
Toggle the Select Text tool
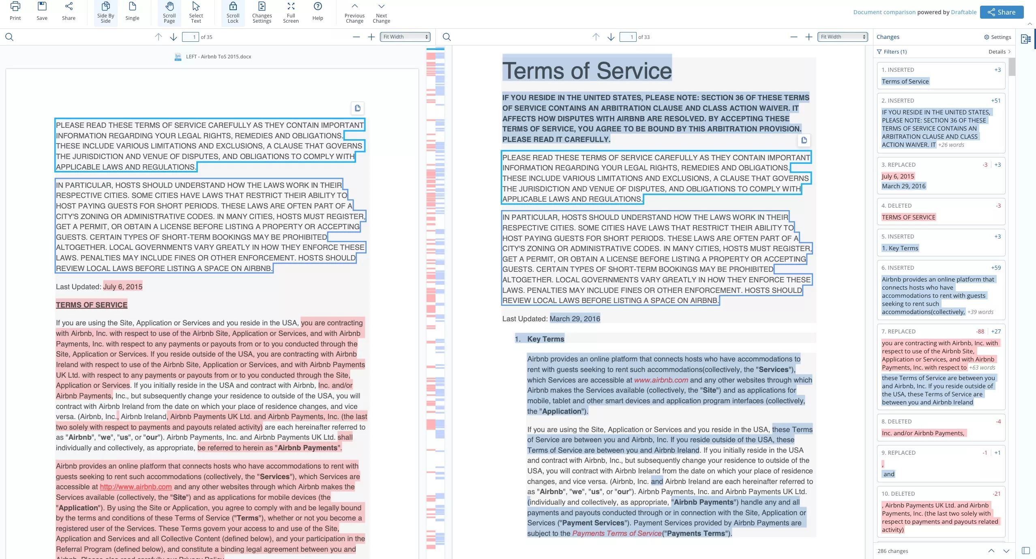tap(195, 12)
